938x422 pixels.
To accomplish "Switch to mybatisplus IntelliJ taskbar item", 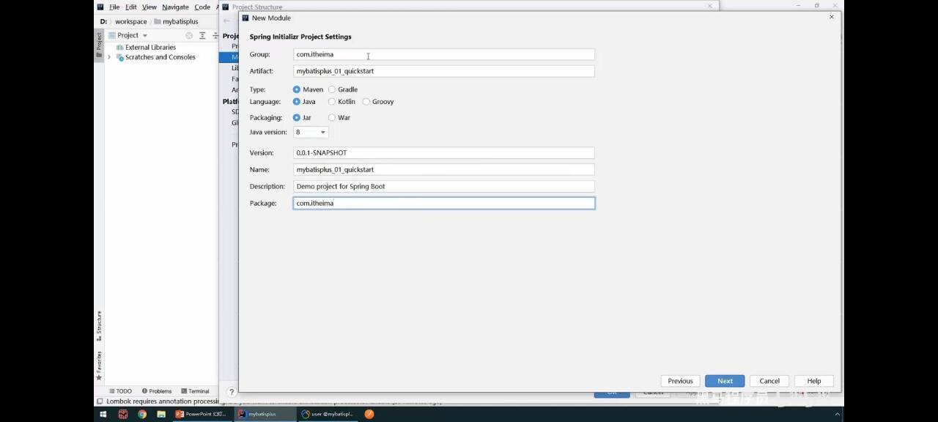I will [x=265, y=414].
